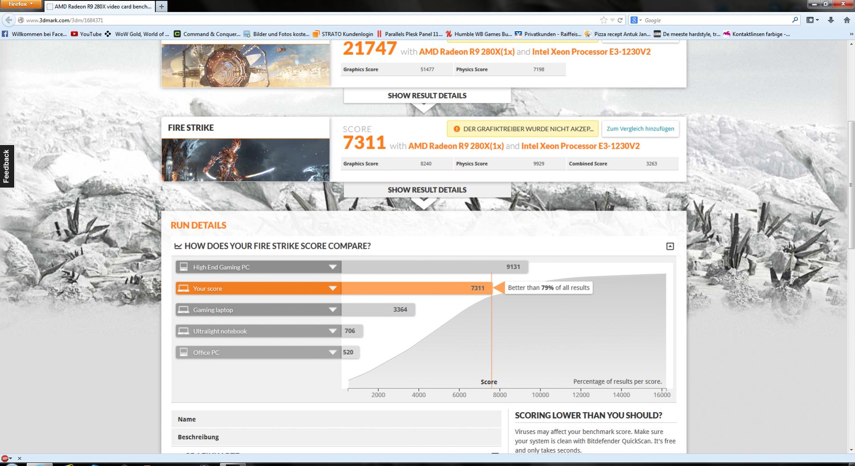Click the magnifier in the Google search box
This screenshot has width=855, height=466.
(795, 20)
